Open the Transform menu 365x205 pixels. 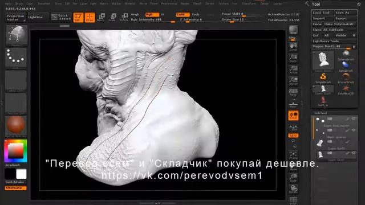tap(249, 3)
